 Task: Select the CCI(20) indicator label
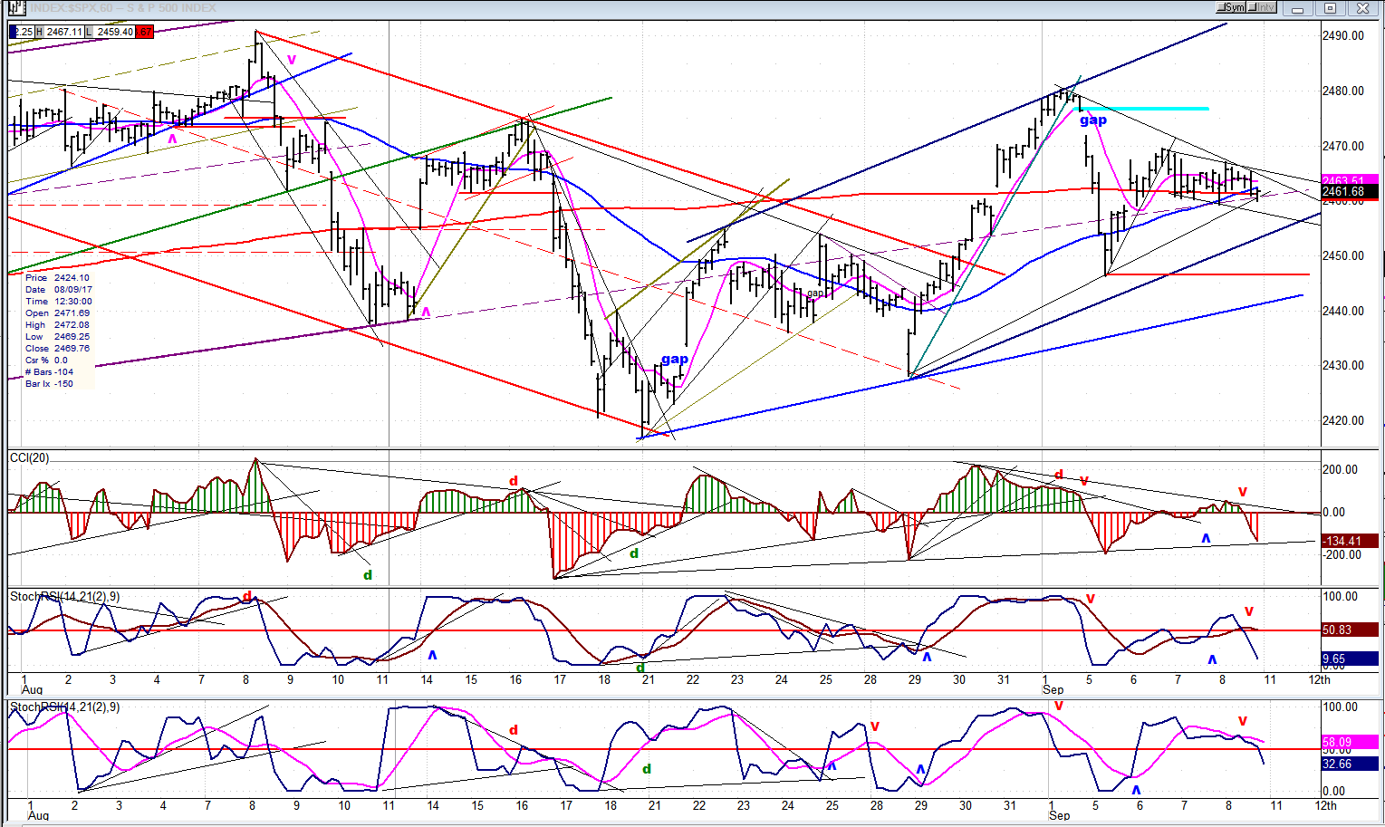(x=29, y=458)
